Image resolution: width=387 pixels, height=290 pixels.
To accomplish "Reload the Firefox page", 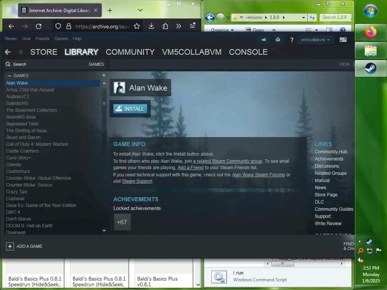I will pos(39,26).
